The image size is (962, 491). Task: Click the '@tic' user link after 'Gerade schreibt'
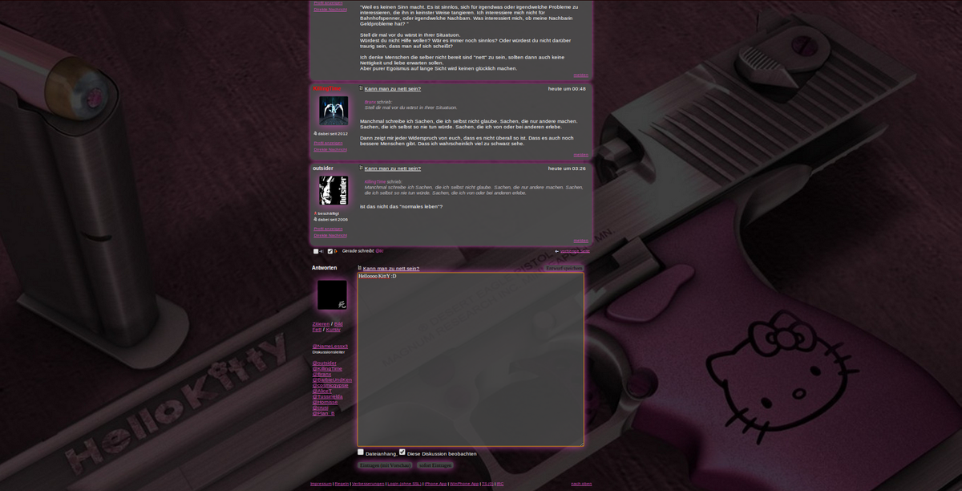pyautogui.click(x=379, y=251)
